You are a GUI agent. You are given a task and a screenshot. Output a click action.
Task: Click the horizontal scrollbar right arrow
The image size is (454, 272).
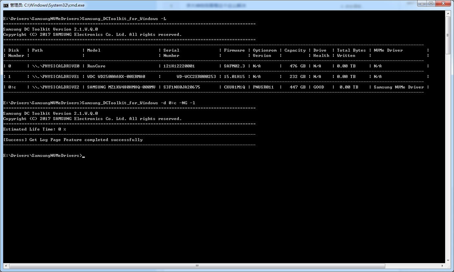tap(442, 266)
